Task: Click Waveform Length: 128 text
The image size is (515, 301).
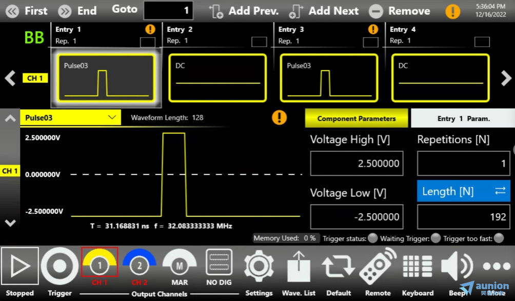Action: coord(167,117)
